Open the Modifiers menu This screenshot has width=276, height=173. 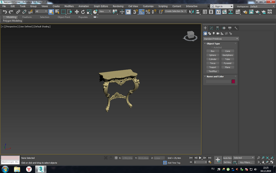pyautogui.click(x=69, y=6)
